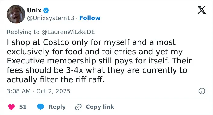213x115 pixels.
Task: Click the Reply text label
Action: pyautogui.click(x=57, y=107)
